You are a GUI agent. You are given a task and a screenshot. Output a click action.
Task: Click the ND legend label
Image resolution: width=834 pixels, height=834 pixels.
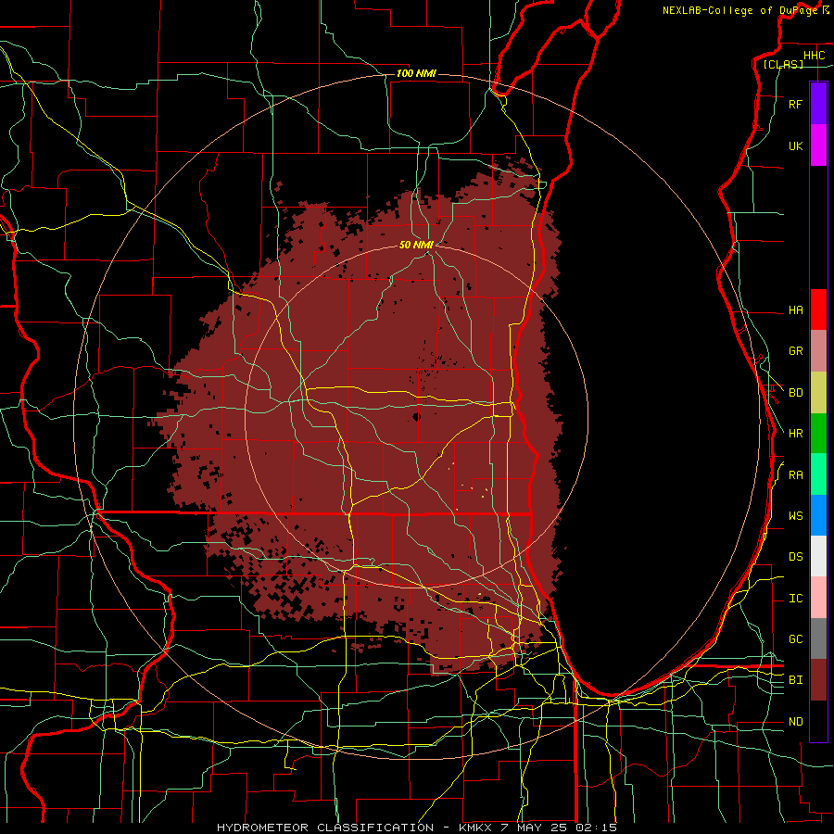click(x=796, y=722)
